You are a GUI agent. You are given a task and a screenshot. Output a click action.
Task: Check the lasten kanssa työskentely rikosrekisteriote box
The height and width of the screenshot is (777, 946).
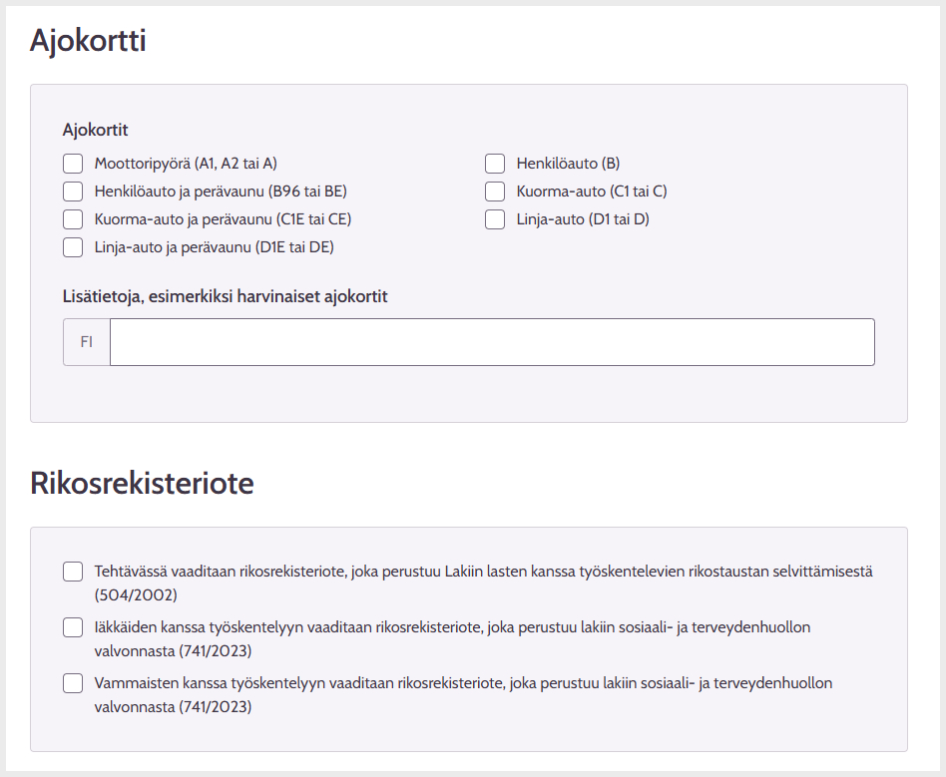pos(73,572)
